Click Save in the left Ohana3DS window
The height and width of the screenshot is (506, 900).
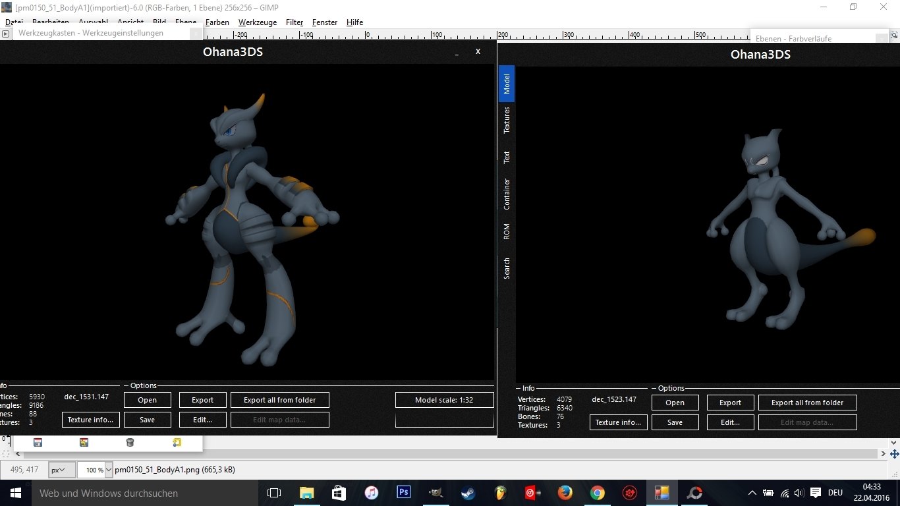[x=148, y=420]
